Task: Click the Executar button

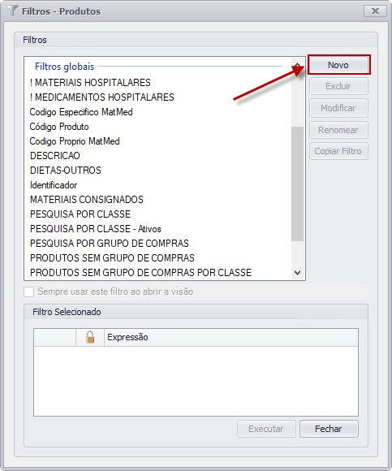Action: coord(266,429)
